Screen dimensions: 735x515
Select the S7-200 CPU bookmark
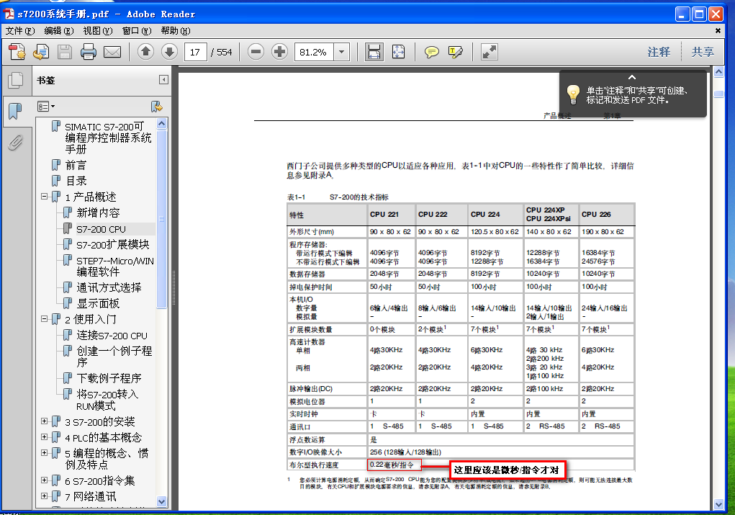pos(101,229)
